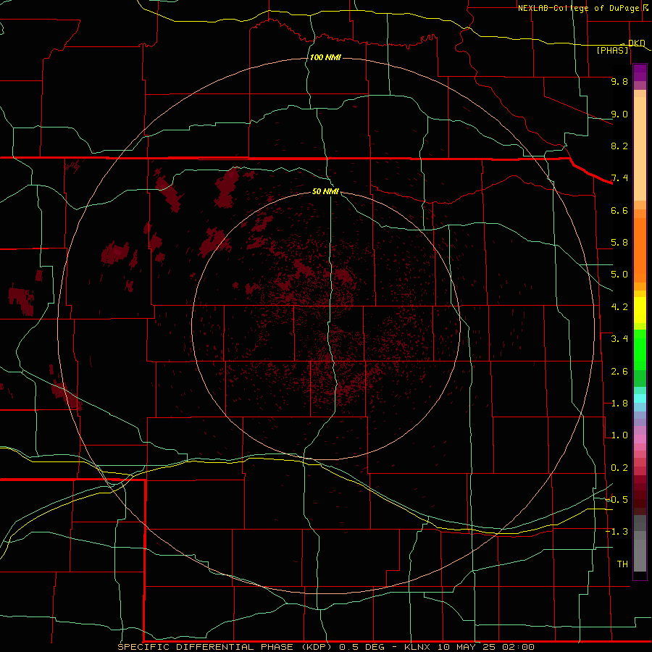Click the "100 NMI" range ring label
The image size is (652, 652).
click(x=325, y=57)
